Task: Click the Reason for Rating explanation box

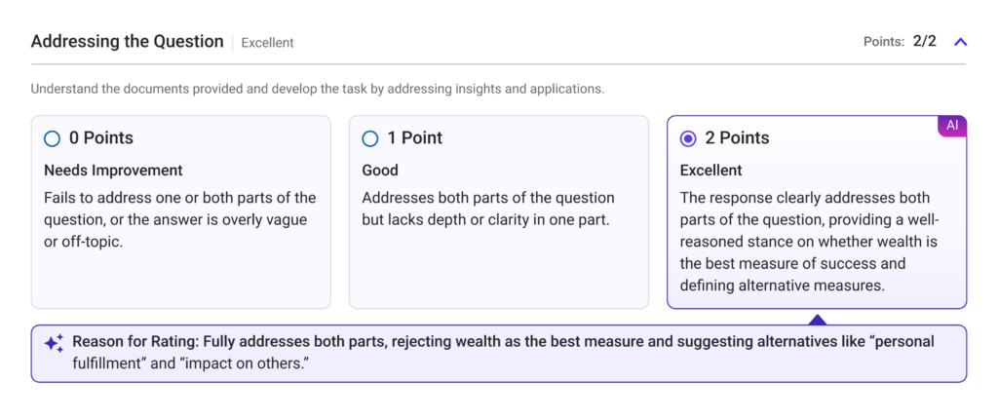Action: tap(499, 353)
